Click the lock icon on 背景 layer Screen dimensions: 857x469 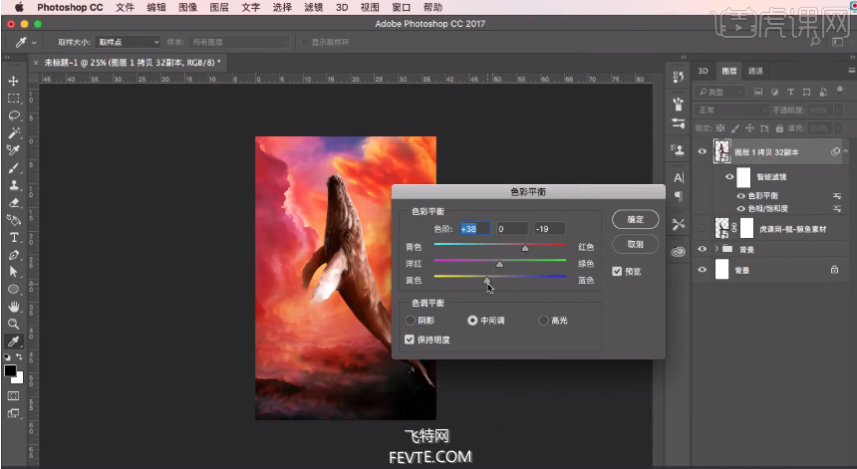[834, 270]
